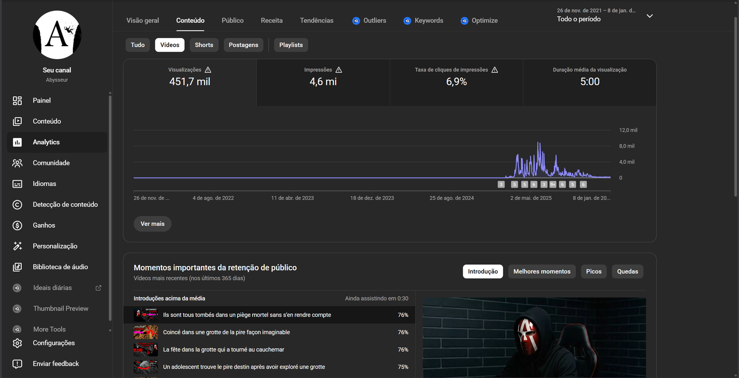Open the Painel dashboard icon
Image resolution: width=739 pixels, height=378 pixels.
(17, 101)
